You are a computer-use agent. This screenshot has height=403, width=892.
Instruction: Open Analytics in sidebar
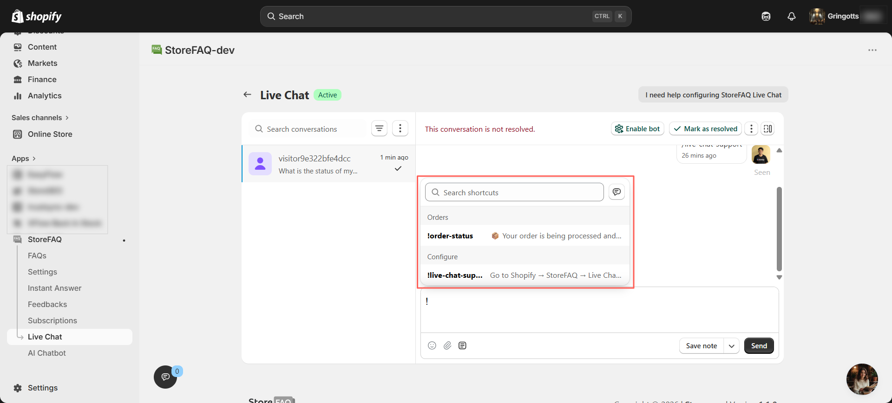[45, 96]
